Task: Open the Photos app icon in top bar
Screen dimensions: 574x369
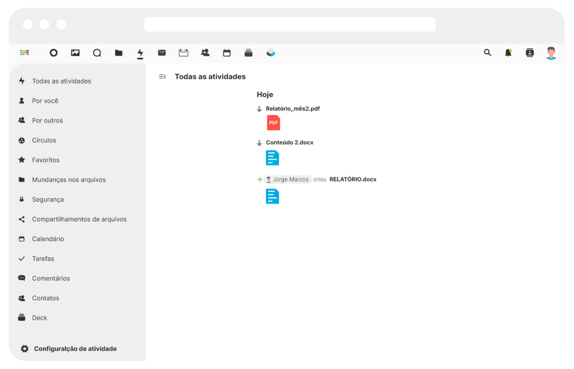Action: (75, 53)
